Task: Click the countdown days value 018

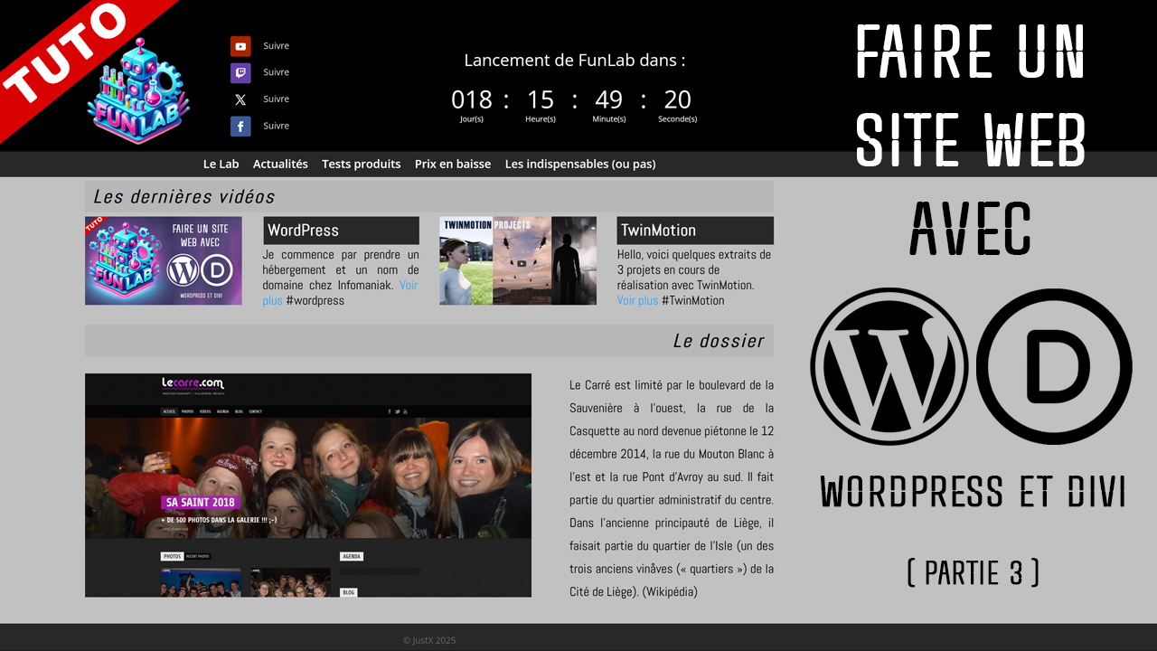Action: (x=472, y=99)
